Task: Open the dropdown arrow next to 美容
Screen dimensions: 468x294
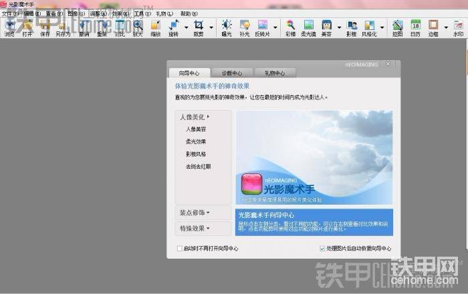Action: pos(339,28)
